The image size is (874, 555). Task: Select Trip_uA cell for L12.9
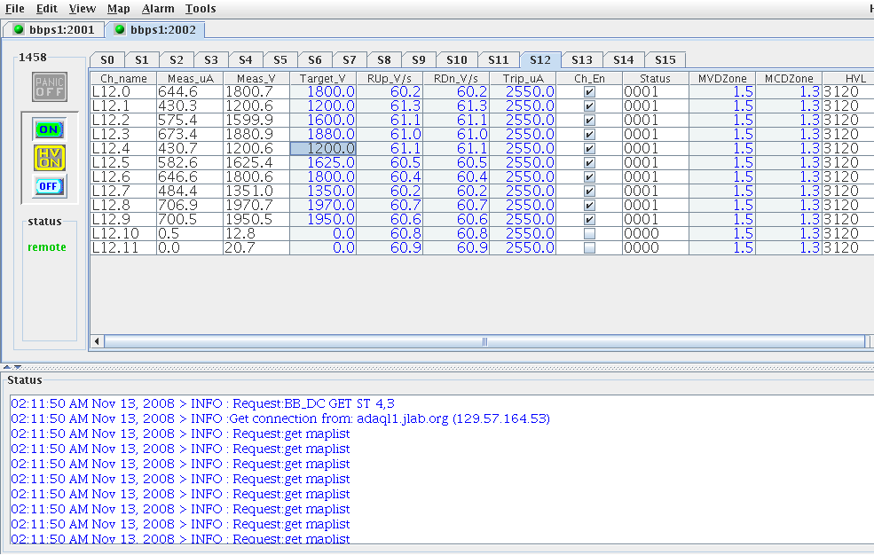click(523, 219)
